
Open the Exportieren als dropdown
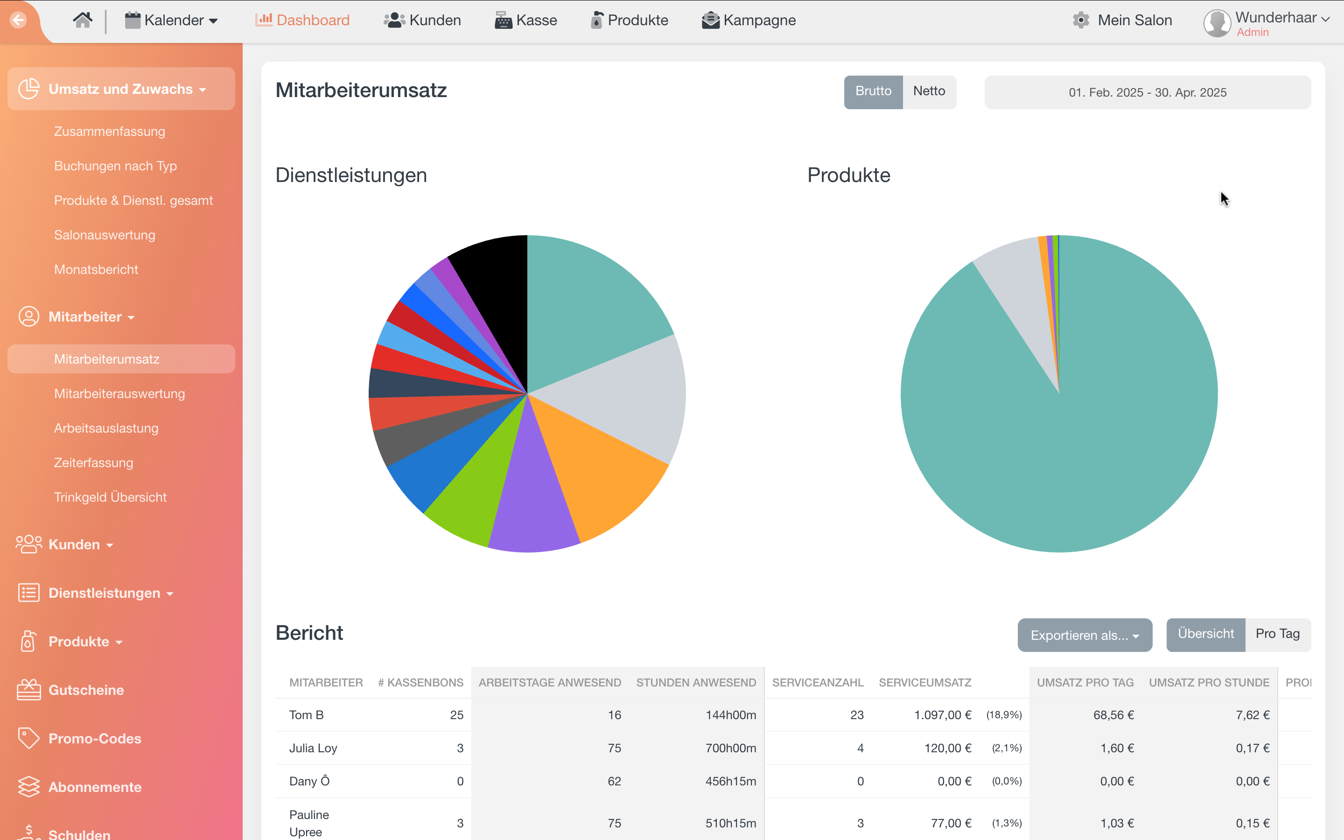coord(1084,635)
